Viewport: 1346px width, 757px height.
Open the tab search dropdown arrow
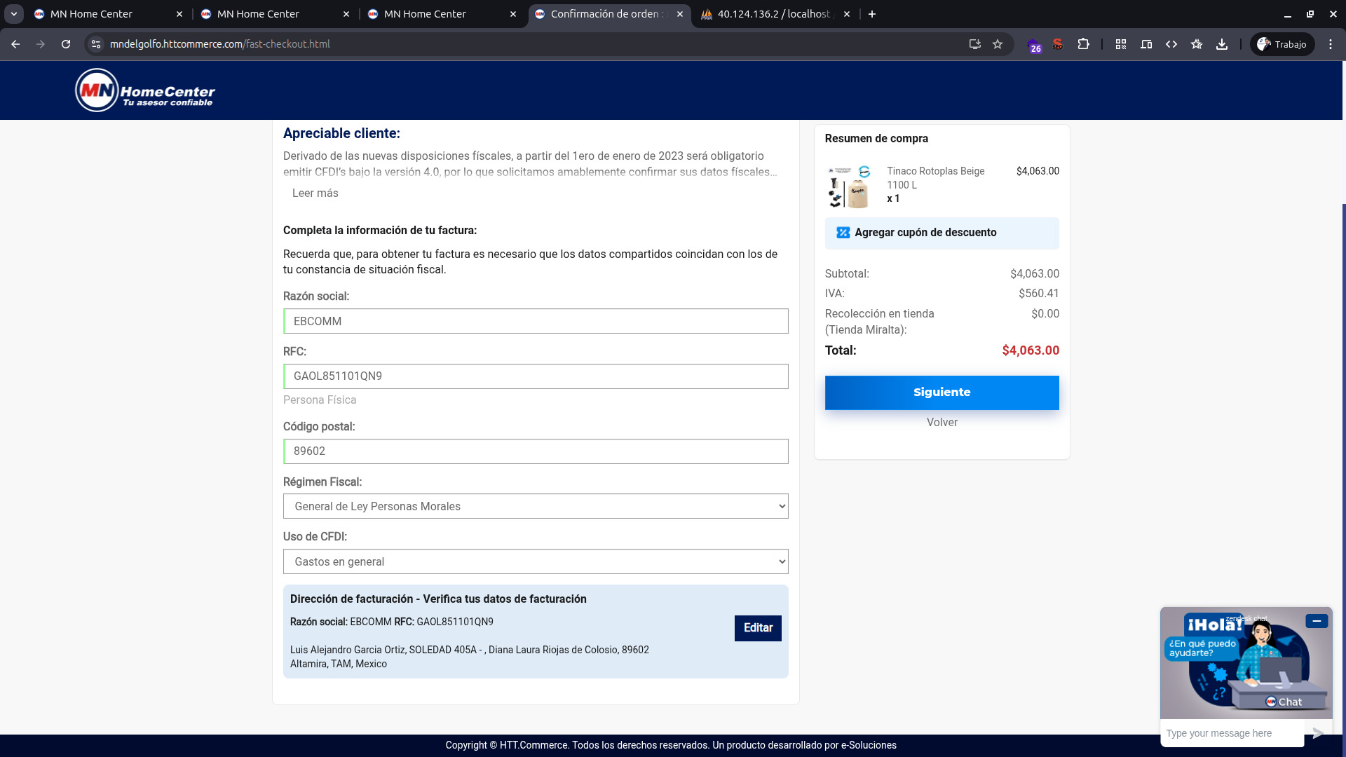pyautogui.click(x=13, y=14)
